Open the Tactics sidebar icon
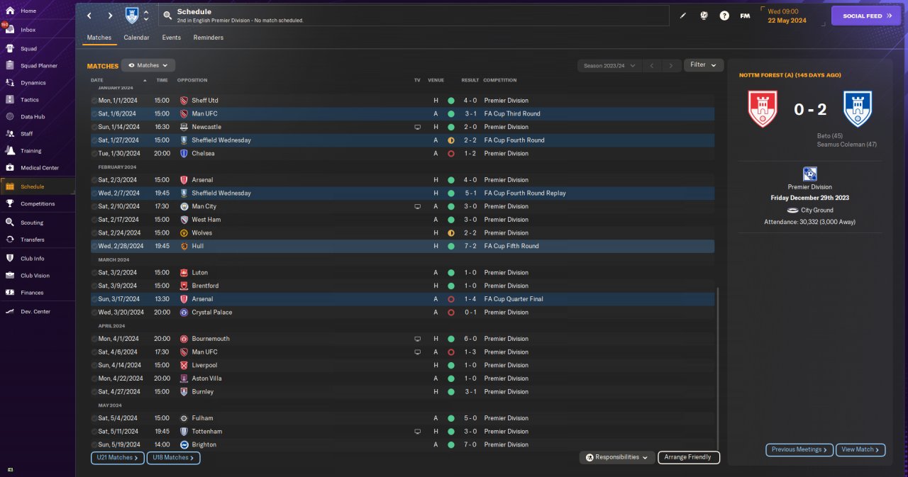This screenshot has width=908, height=477. click(10, 100)
